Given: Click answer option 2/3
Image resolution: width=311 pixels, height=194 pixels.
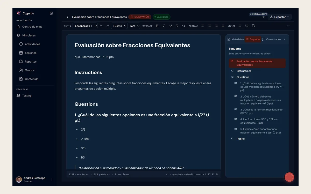Looking at the screenshot, I should point(83,130).
